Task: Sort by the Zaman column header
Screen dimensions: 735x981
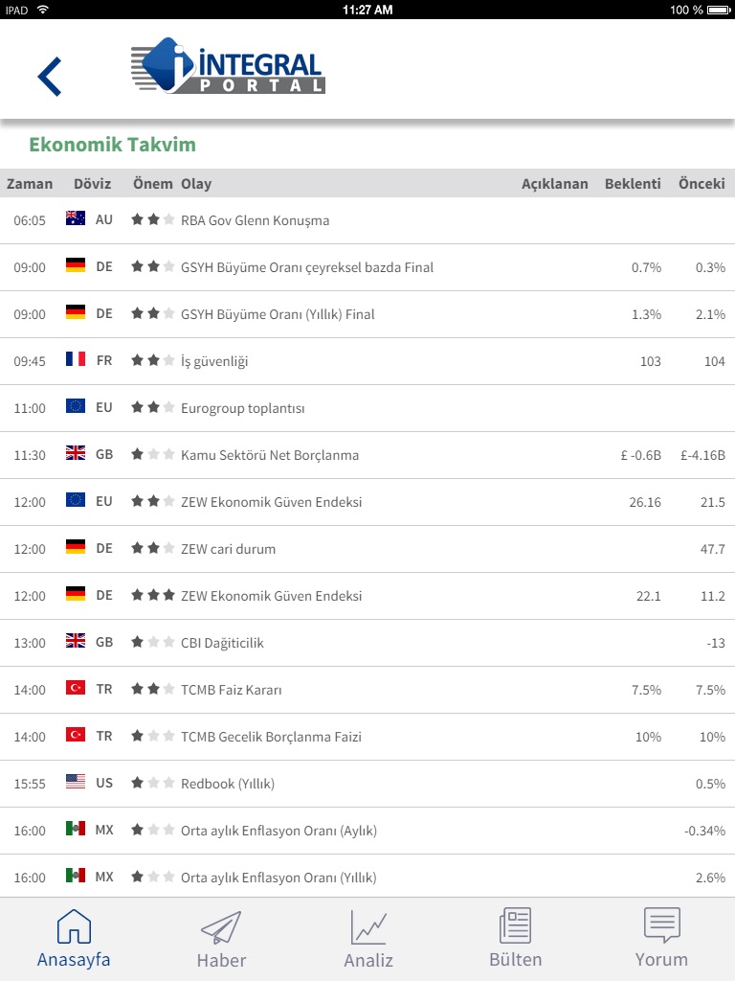Action: point(30,184)
